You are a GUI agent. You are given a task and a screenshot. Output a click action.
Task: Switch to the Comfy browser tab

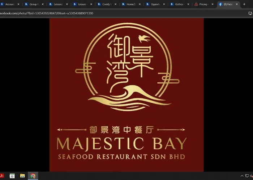click(107, 4)
